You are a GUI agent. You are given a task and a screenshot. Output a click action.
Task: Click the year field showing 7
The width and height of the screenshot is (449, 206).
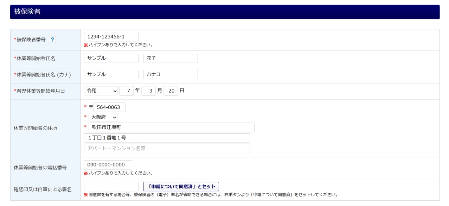coord(127,91)
